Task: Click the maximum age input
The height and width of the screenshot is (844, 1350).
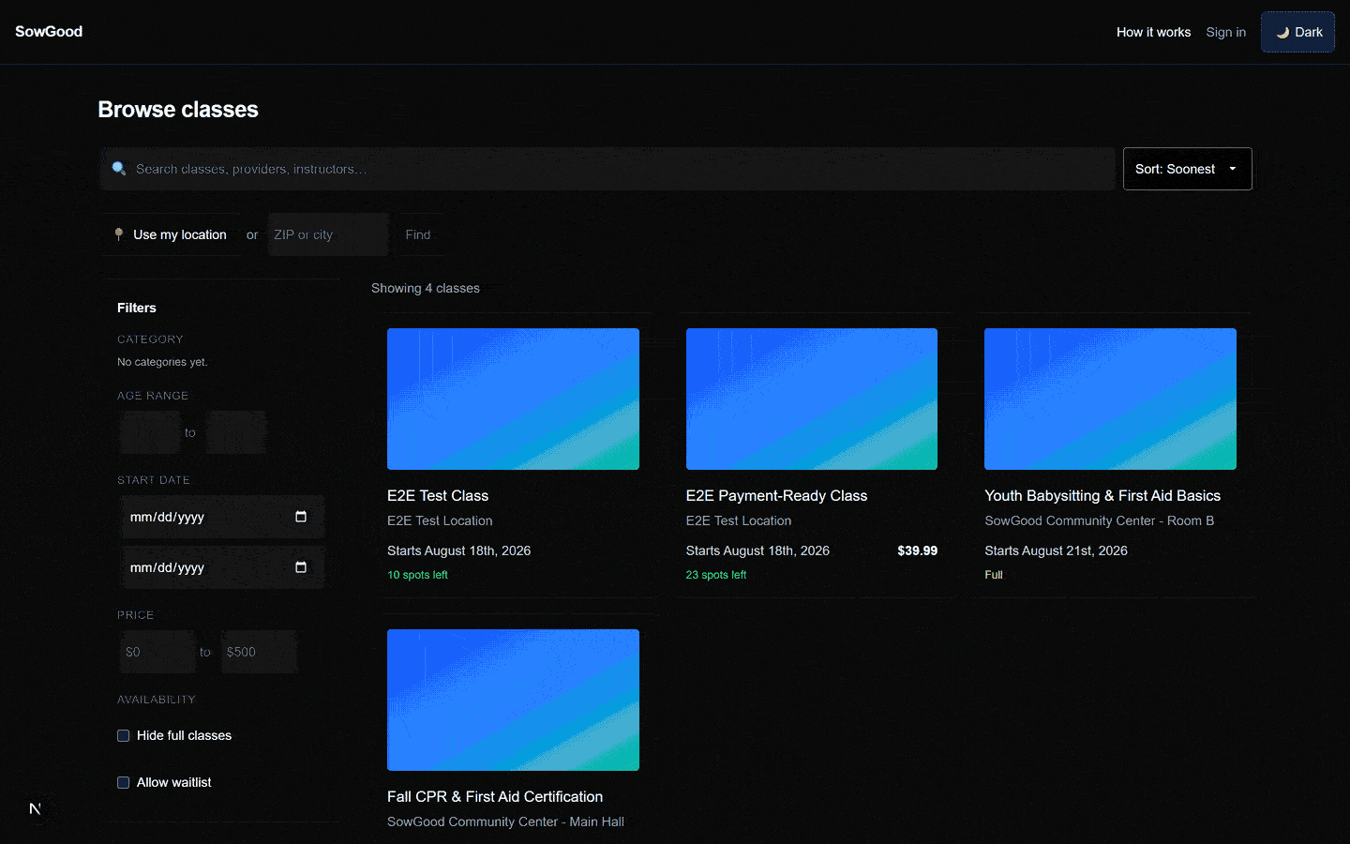Action: (x=236, y=432)
